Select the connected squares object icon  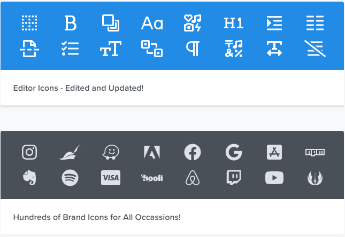152,49
